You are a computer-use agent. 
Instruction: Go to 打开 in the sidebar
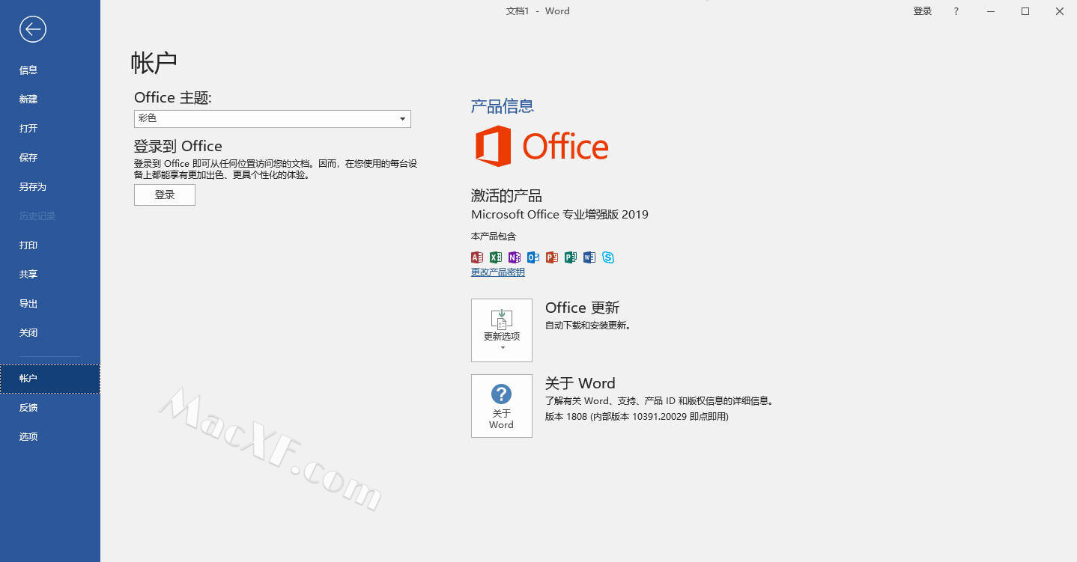[x=49, y=128]
